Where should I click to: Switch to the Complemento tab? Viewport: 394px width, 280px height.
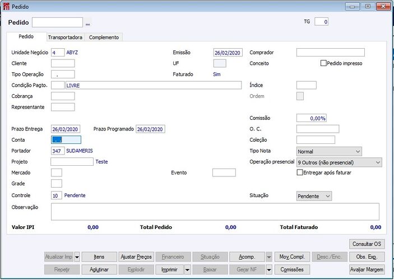coord(104,37)
